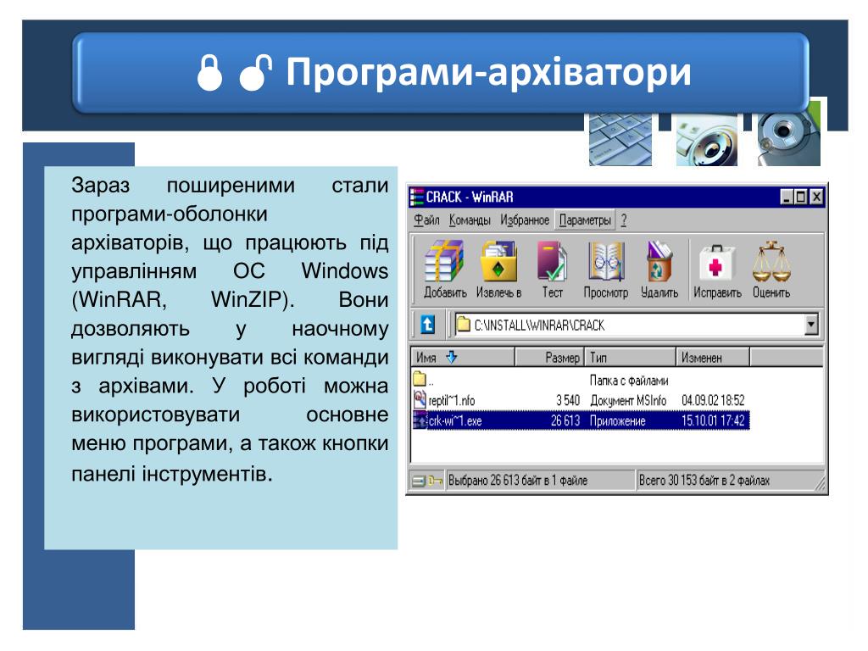Click the 'Документ MSInfo' type cell
The image size is (868, 651).
coord(628,400)
